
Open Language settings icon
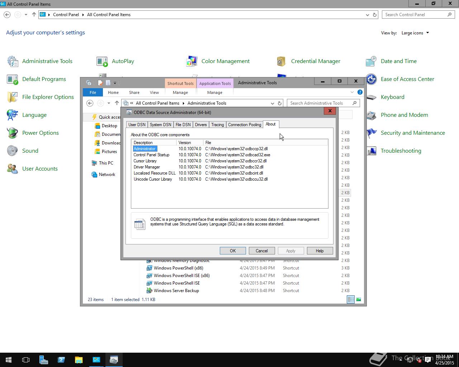pyautogui.click(x=27, y=115)
